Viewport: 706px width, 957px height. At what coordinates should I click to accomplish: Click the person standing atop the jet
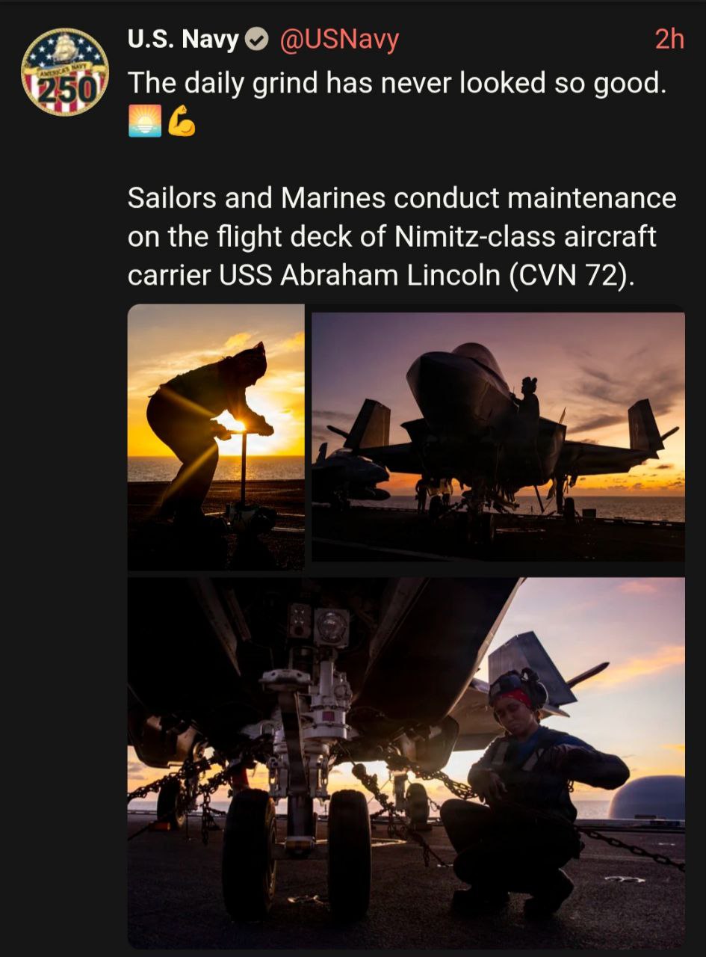coord(528,398)
